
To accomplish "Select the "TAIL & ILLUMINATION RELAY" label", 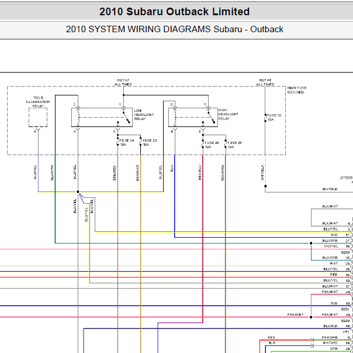I will click(38, 102).
